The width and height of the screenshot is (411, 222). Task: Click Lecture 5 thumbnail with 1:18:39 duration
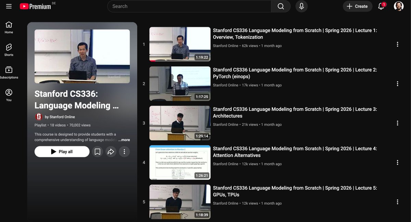180,202
